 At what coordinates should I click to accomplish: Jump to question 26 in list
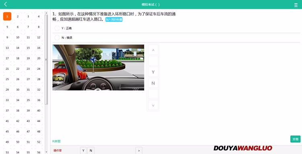tap(18, 79)
